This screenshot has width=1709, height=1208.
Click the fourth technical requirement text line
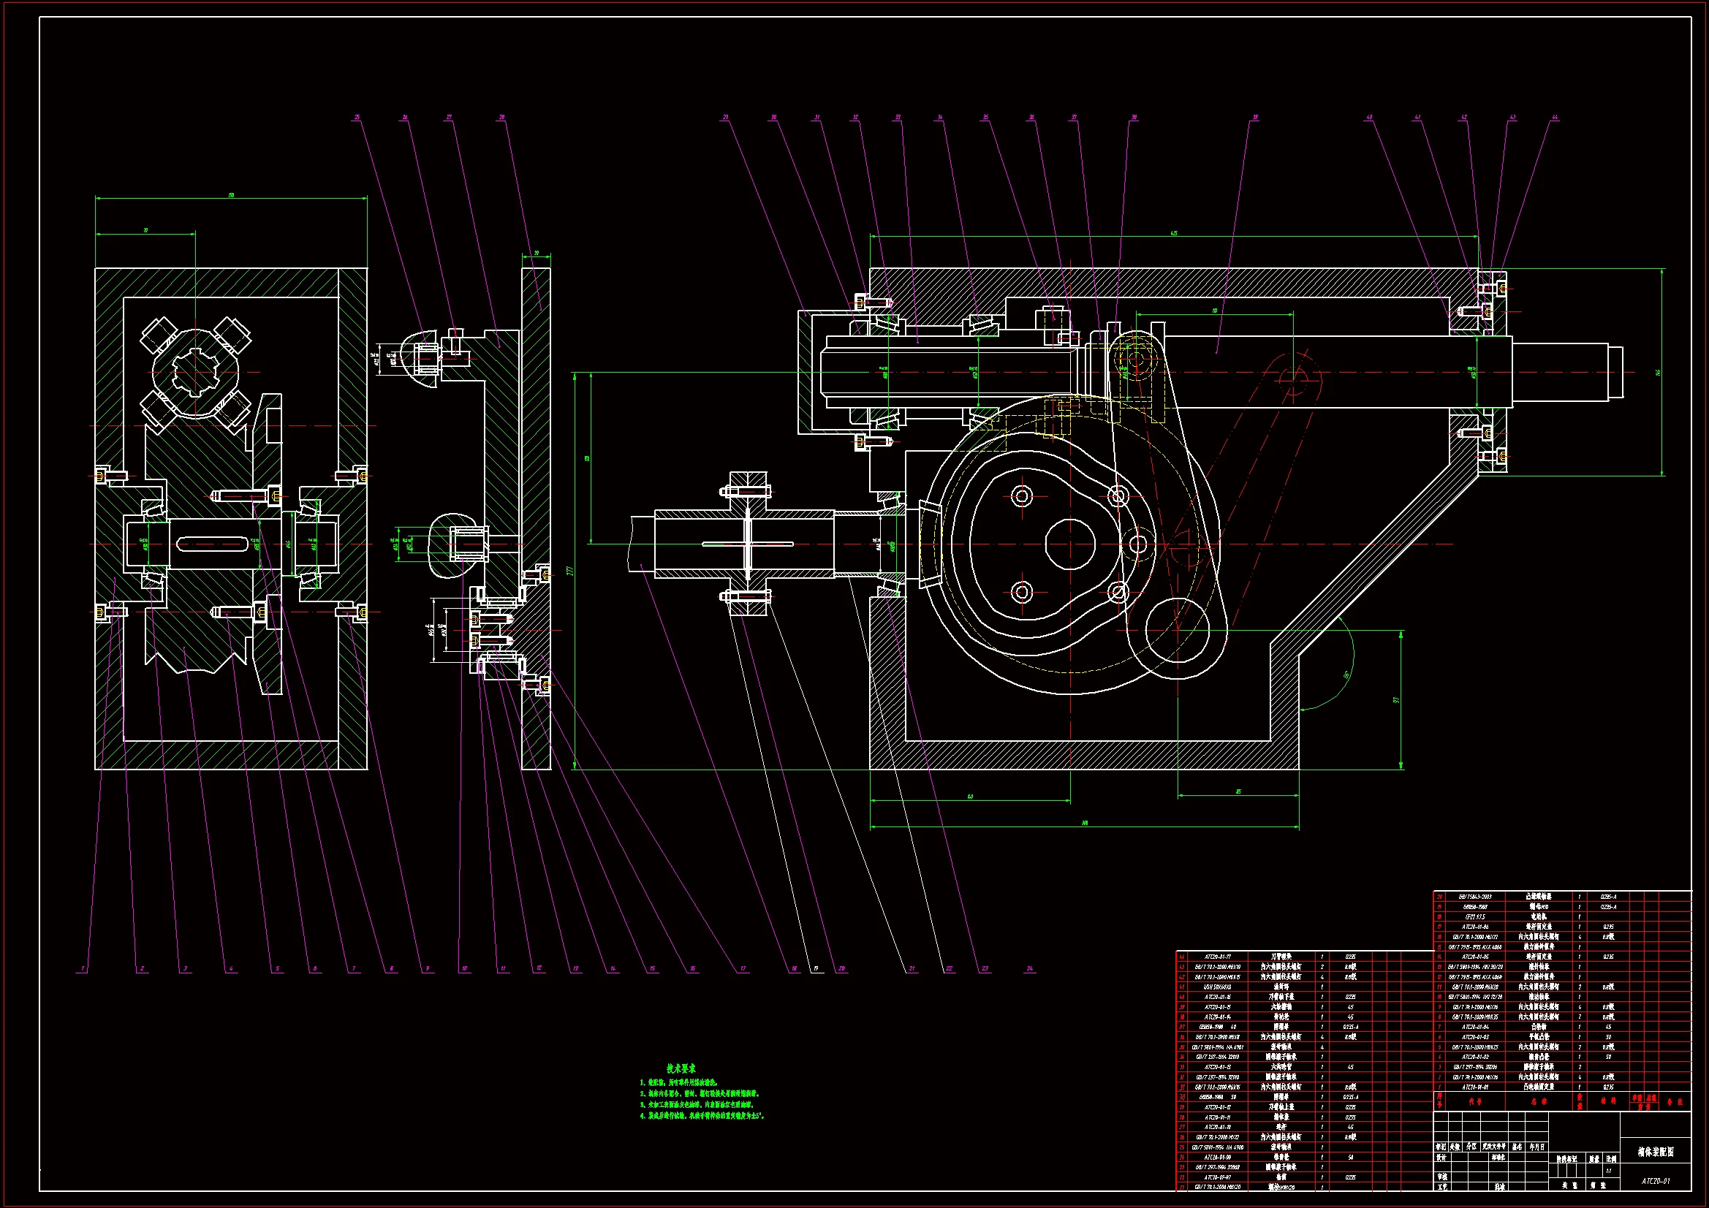(703, 1116)
